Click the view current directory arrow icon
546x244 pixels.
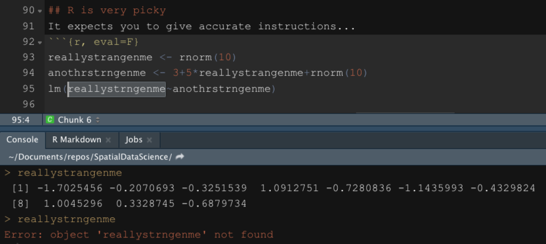coord(180,157)
